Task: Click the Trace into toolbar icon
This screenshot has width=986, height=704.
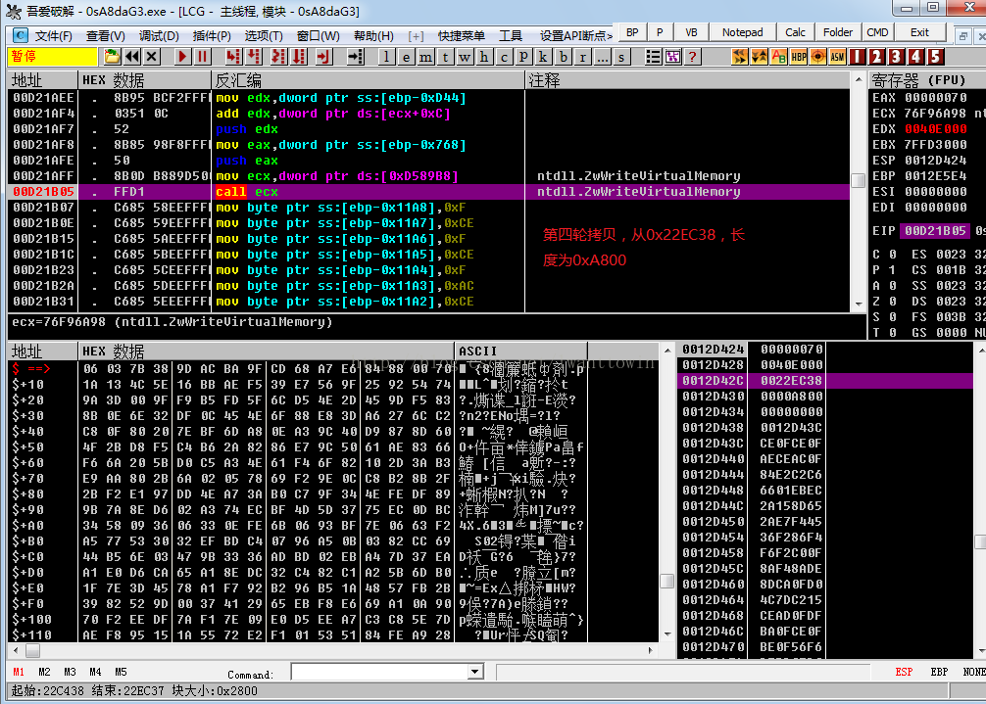Action: click(278, 57)
